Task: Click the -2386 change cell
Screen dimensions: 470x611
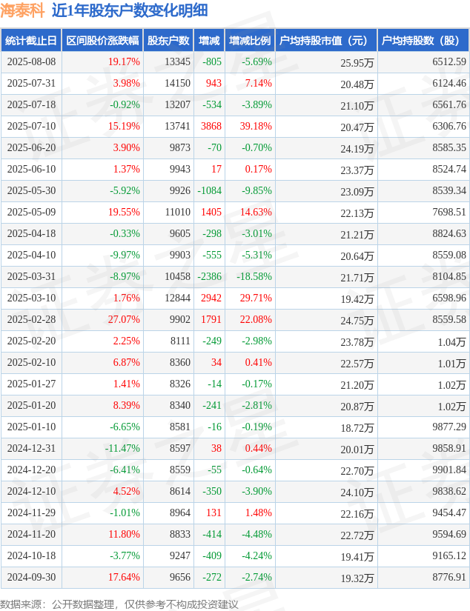Action: 210,277
